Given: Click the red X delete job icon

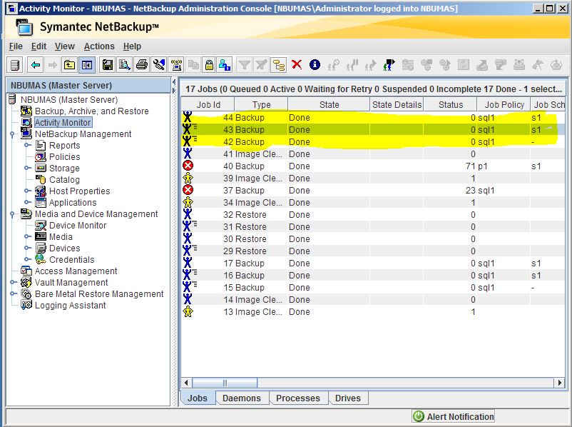Looking at the screenshot, I should (x=297, y=65).
